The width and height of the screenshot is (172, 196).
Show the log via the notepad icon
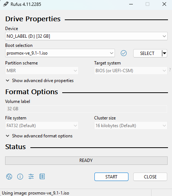42,177
